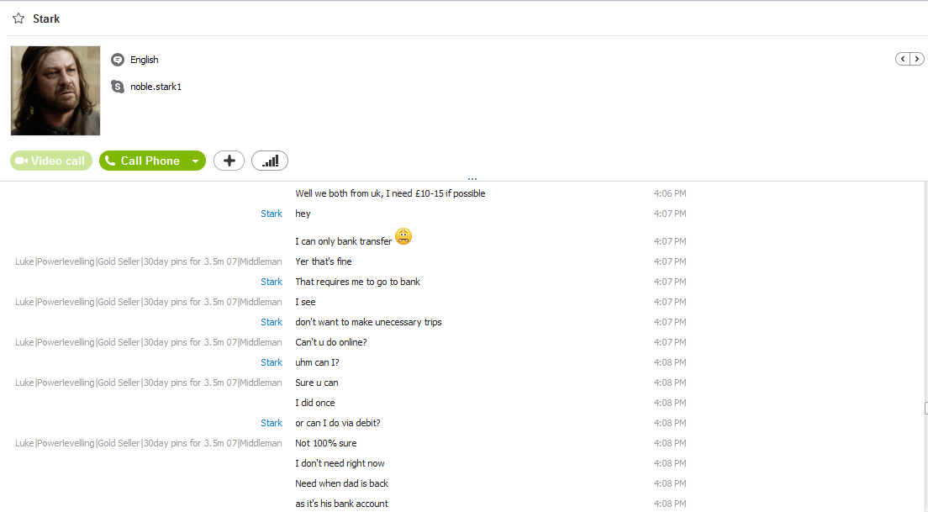Go to next profile panel arrow
The width and height of the screenshot is (928, 512).
coord(917,59)
